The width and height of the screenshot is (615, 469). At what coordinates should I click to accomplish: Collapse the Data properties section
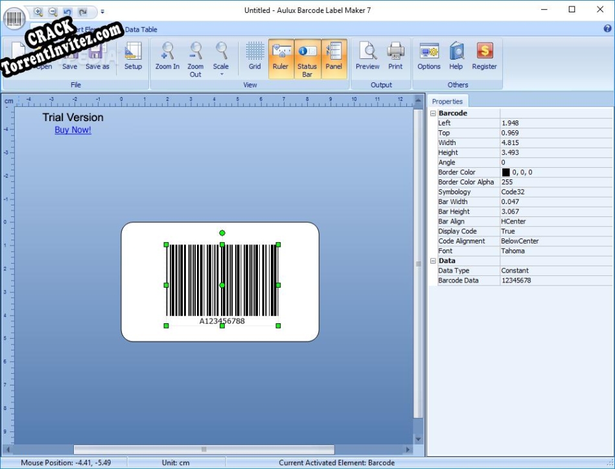pos(433,260)
